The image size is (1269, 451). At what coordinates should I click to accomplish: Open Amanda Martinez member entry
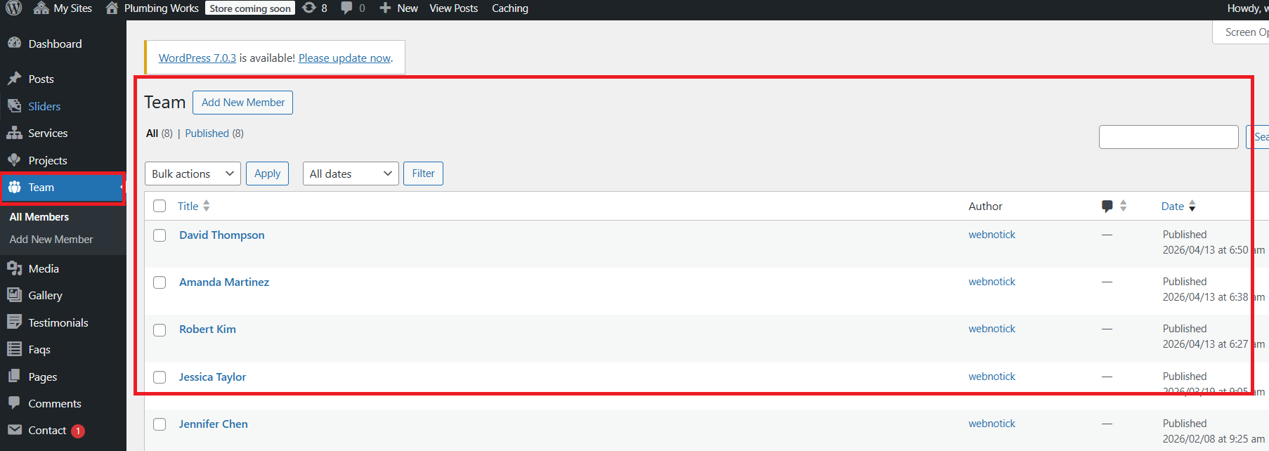tap(224, 282)
